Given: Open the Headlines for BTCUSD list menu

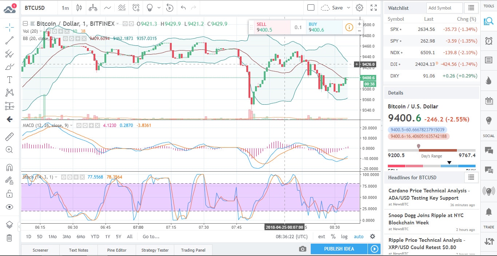Looking at the screenshot, I should (471, 177).
